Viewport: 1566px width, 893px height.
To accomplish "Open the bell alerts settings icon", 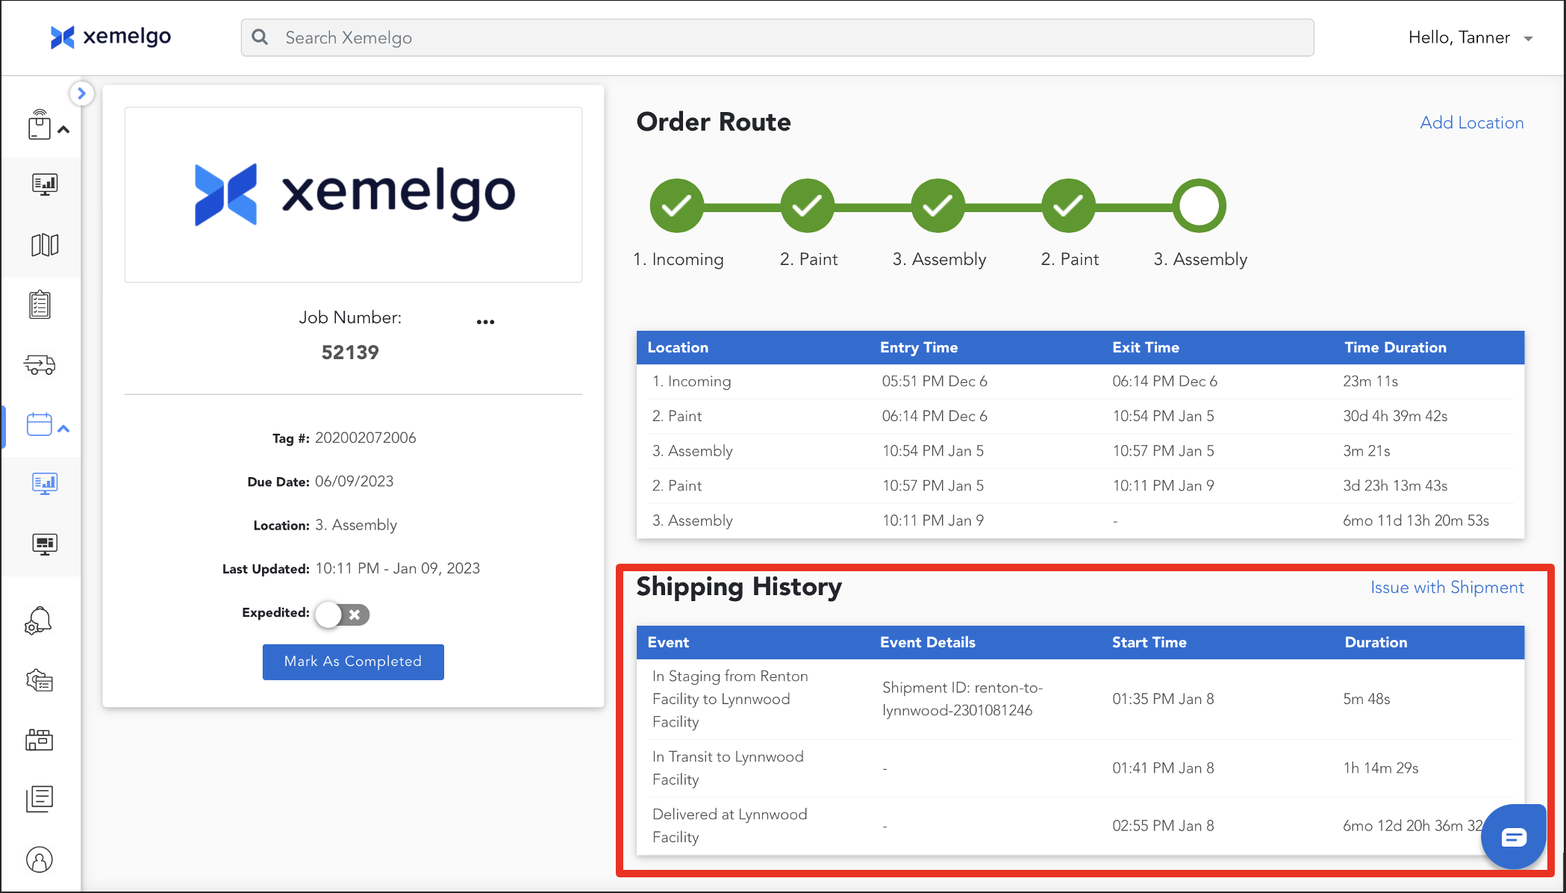I will 39,620.
